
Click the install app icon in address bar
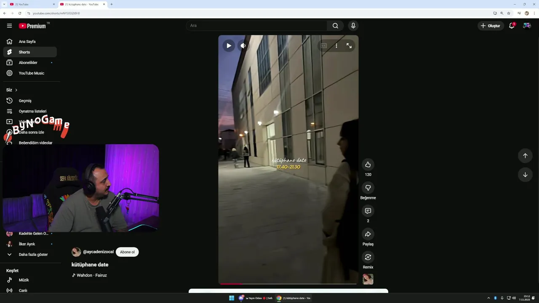pos(495,13)
